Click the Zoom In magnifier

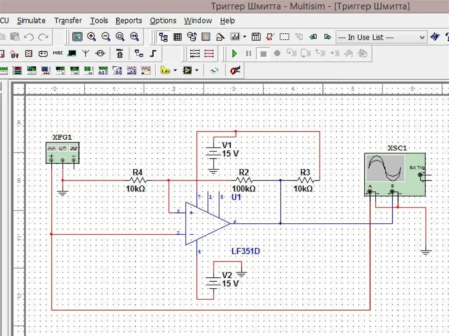92,37
